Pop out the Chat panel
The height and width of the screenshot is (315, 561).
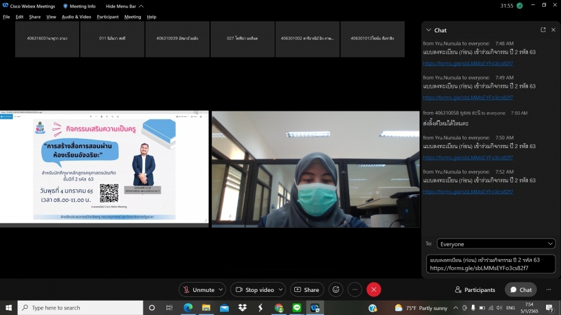[543, 30]
